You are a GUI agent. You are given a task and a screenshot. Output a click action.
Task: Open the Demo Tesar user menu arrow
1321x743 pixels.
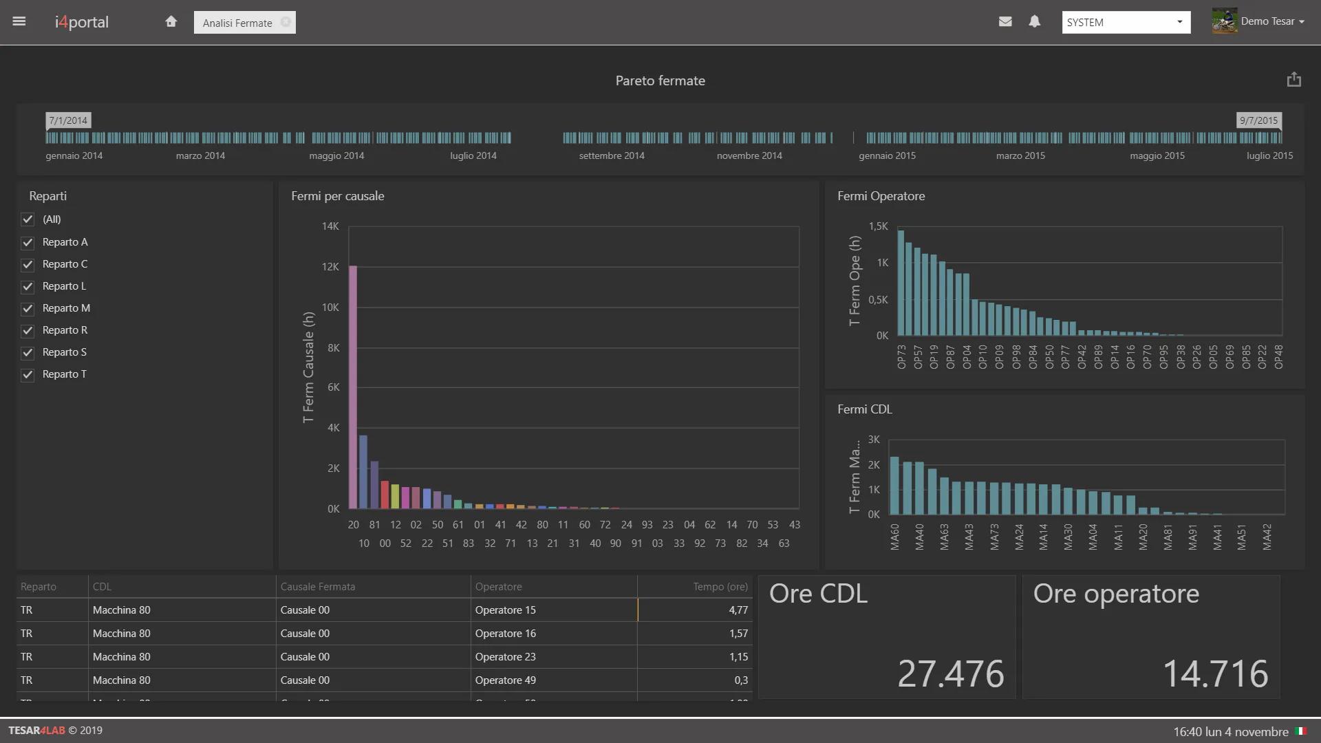pyautogui.click(x=1302, y=22)
